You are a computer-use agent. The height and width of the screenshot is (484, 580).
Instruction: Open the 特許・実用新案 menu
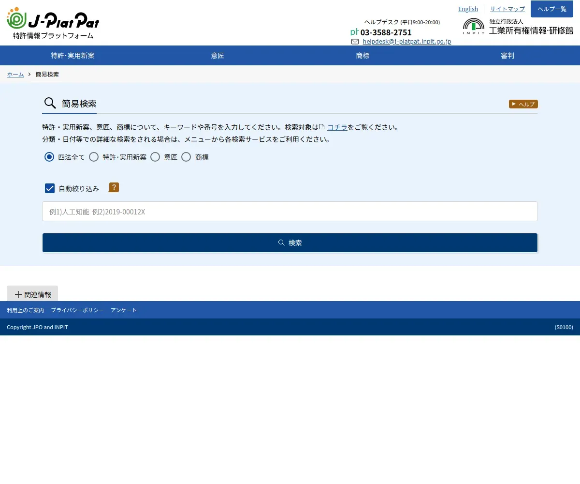(72, 56)
